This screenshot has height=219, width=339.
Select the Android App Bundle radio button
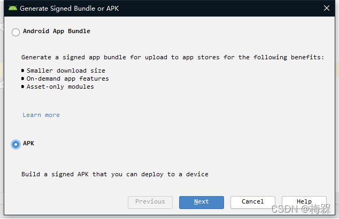click(16, 32)
